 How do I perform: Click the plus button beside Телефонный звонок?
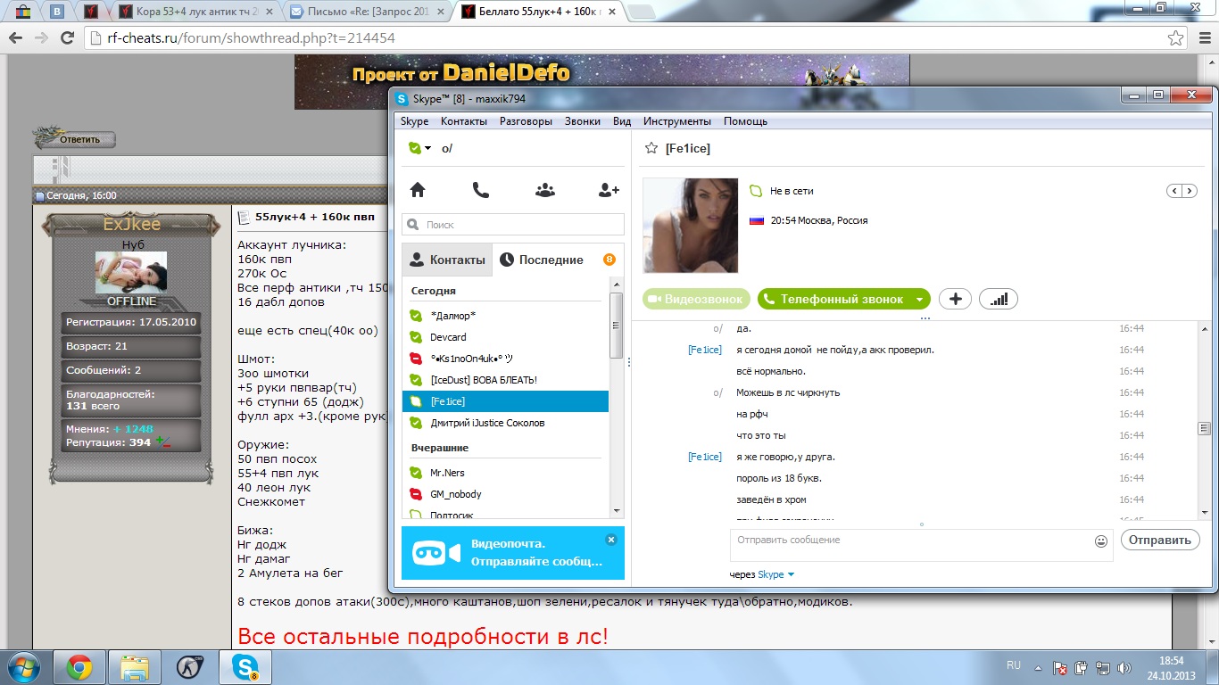pyautogui.click(x=955, y=300)
